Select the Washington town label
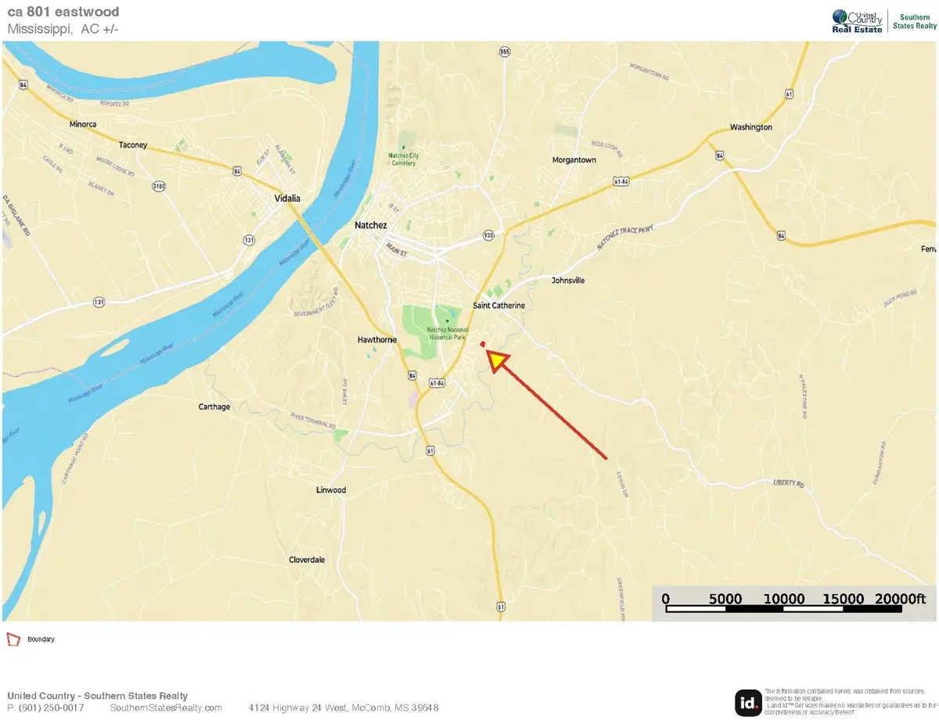939x720 pixels. 750,127
